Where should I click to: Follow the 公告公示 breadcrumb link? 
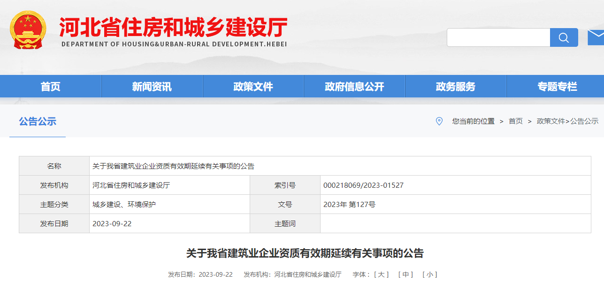pyautogui.click(x=584, y=121)
